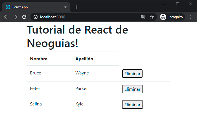
Task: Maximize the browser window
Action: tap(178, 4)
